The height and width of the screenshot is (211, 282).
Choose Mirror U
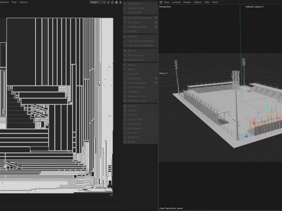(140, 65)
